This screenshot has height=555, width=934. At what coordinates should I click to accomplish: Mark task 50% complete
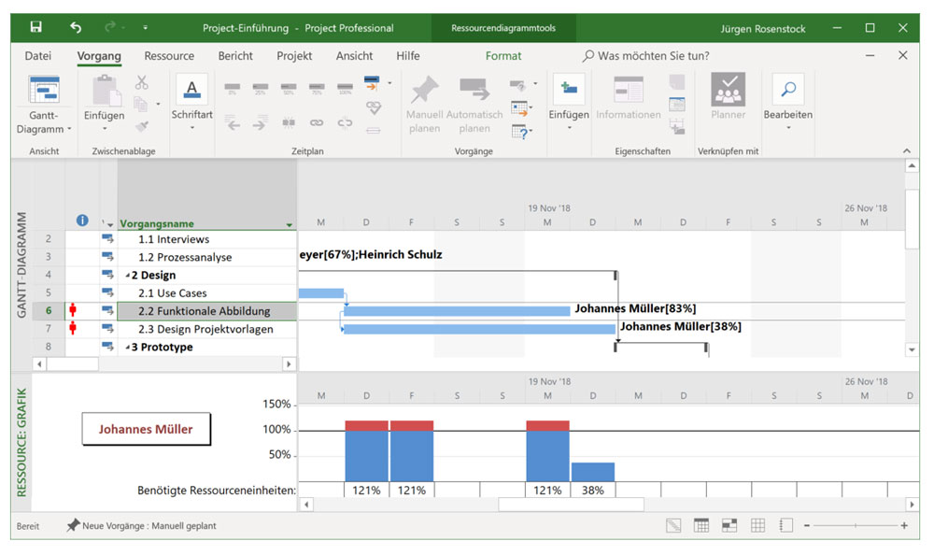[x=289, y=89]
